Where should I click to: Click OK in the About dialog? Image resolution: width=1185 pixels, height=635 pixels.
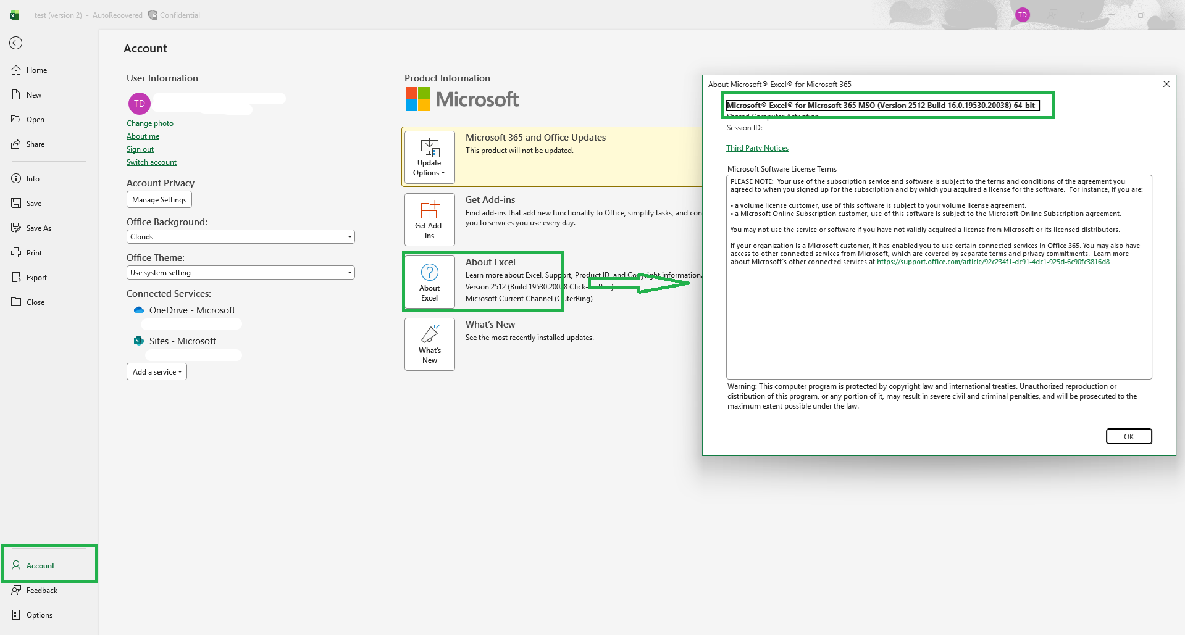coord(1129,436)
